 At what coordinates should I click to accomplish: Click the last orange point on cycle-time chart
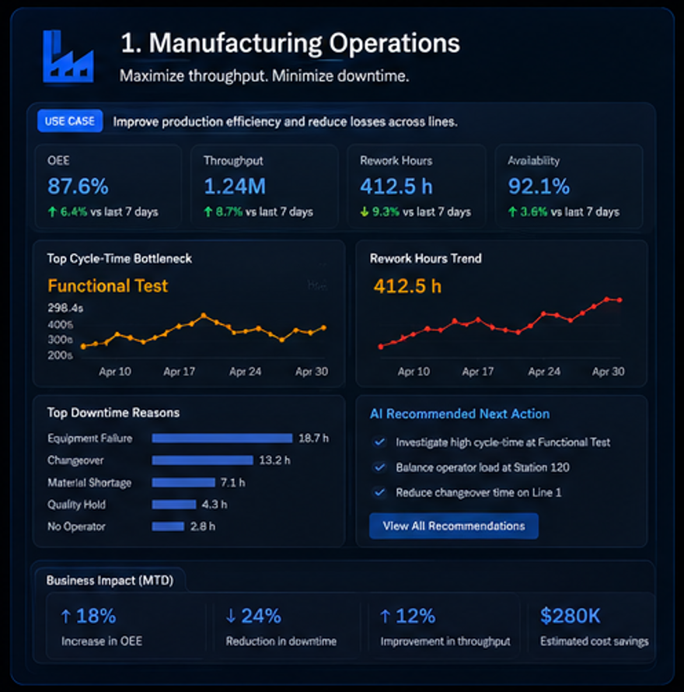pyautogui.click(x=324, y=328)
